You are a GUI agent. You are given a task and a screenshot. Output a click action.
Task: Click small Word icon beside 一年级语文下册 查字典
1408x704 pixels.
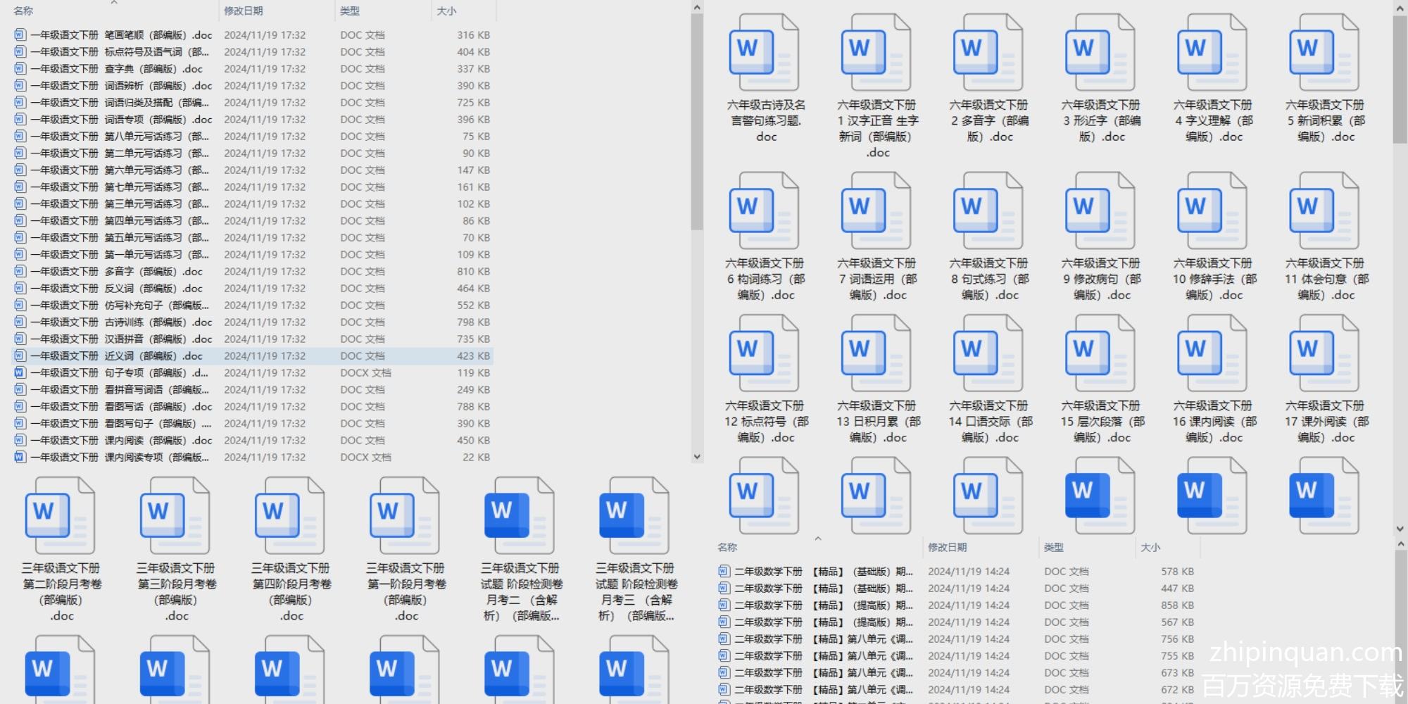(x=20, y=69)
